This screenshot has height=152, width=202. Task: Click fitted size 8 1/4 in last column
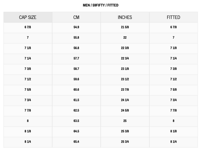(174, 141)
